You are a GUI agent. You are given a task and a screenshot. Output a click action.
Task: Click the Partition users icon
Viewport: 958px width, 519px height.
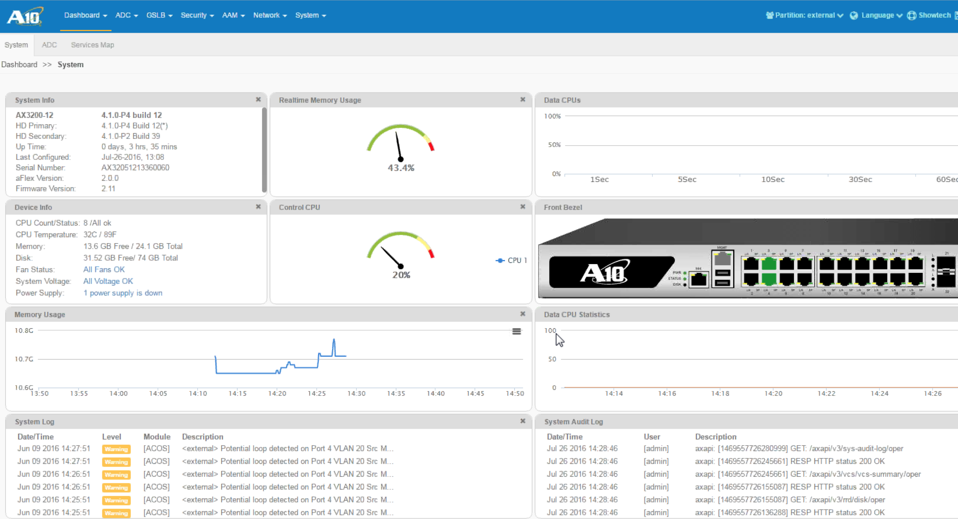point(769,15)
